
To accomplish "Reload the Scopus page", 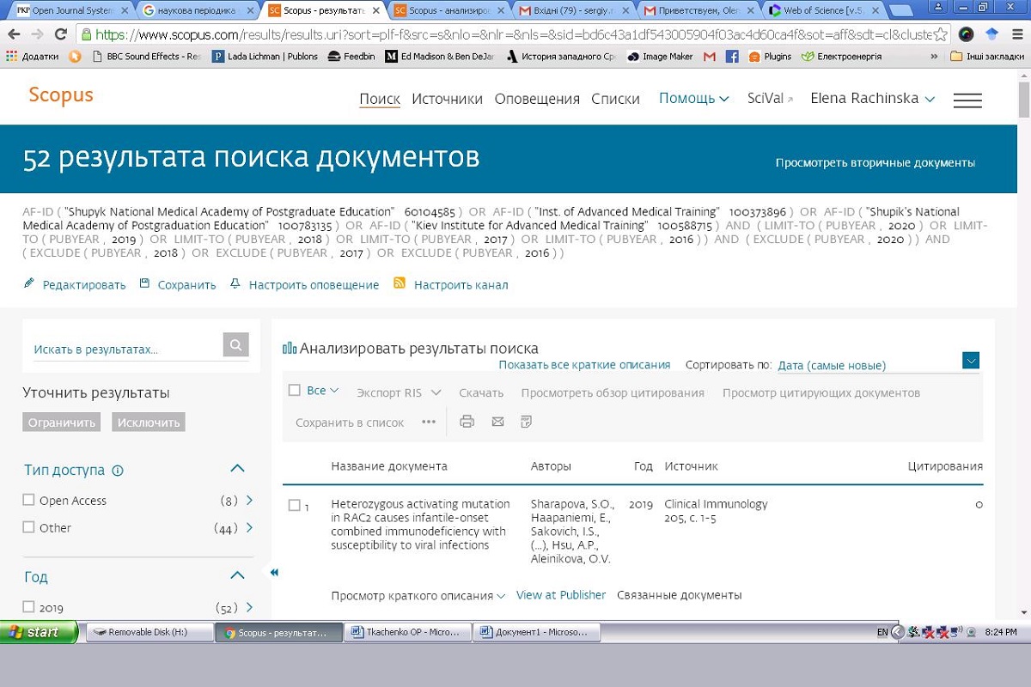I will click(60, 34).
